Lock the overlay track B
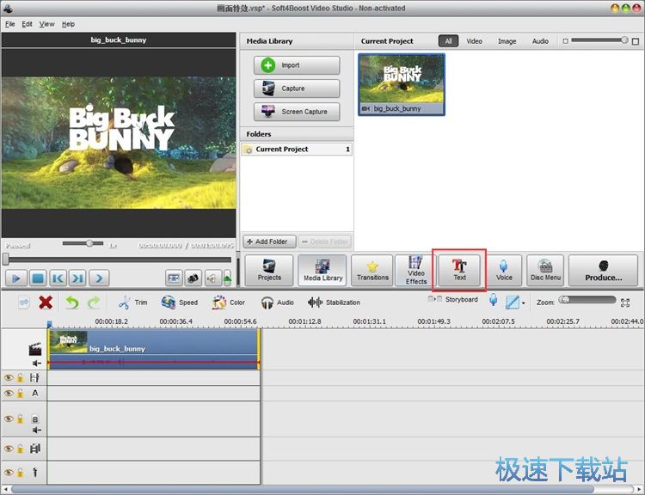The width and height of the screenshot is (645, 495). (20, 419)
